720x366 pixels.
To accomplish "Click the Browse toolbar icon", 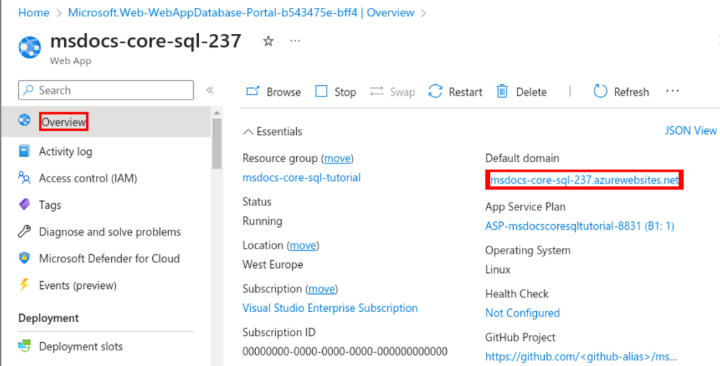I will [252, 91].
